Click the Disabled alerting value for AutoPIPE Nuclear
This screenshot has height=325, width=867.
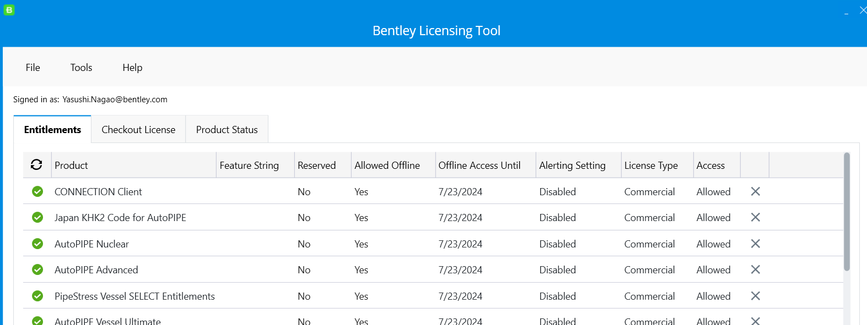click(557, 244)
